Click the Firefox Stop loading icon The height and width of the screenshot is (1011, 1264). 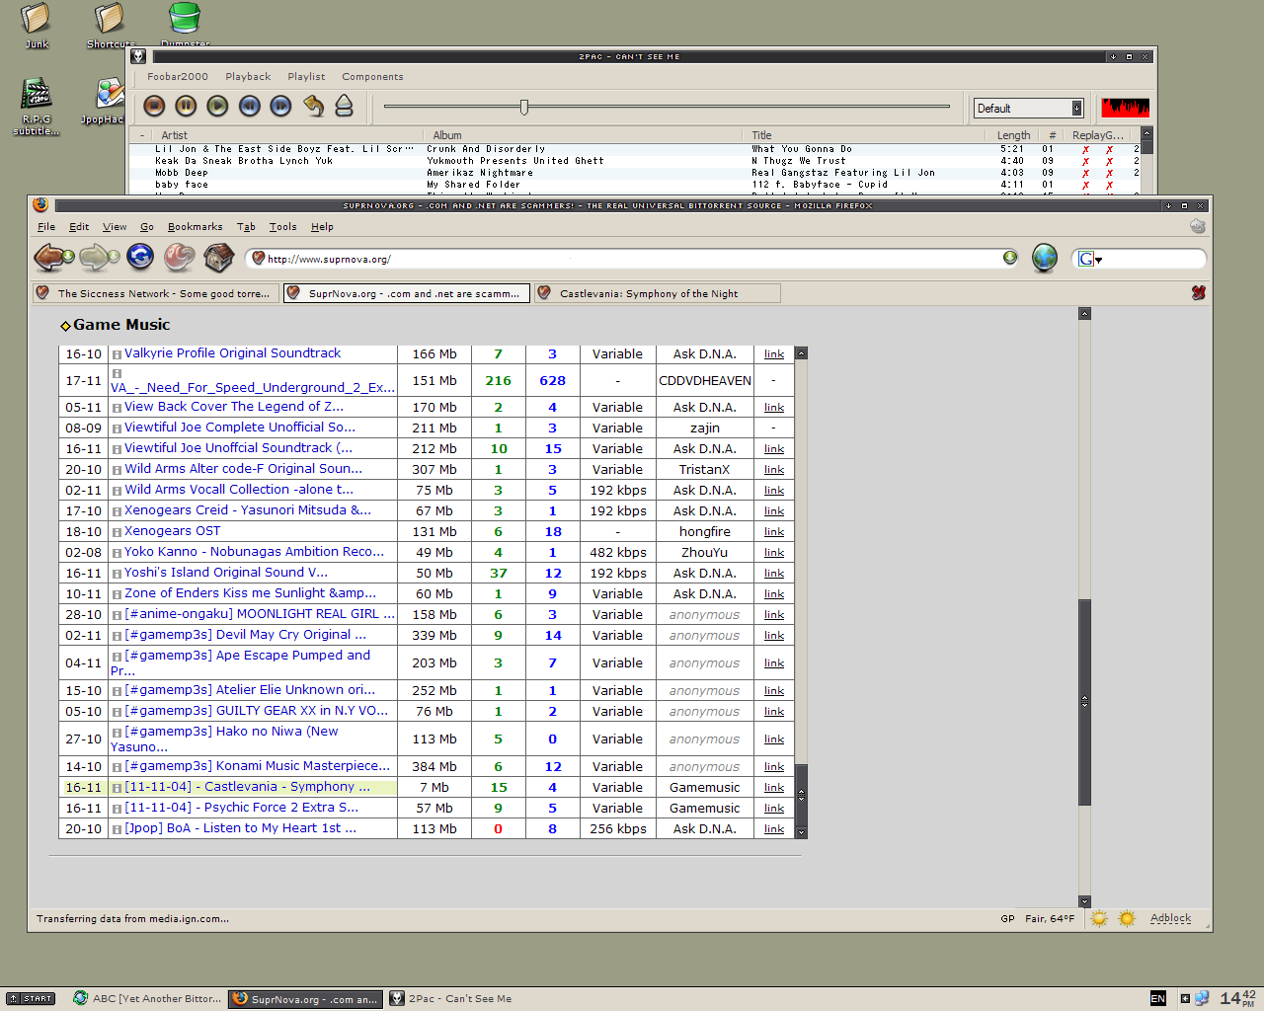pos(179,258)
